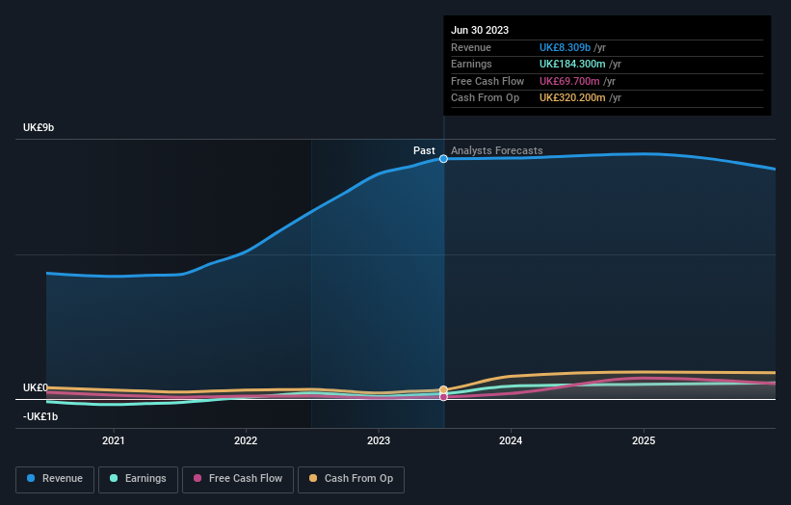Toggle the Revenue series legend button
The image size is (791, 505).
(x=55, y=479)
